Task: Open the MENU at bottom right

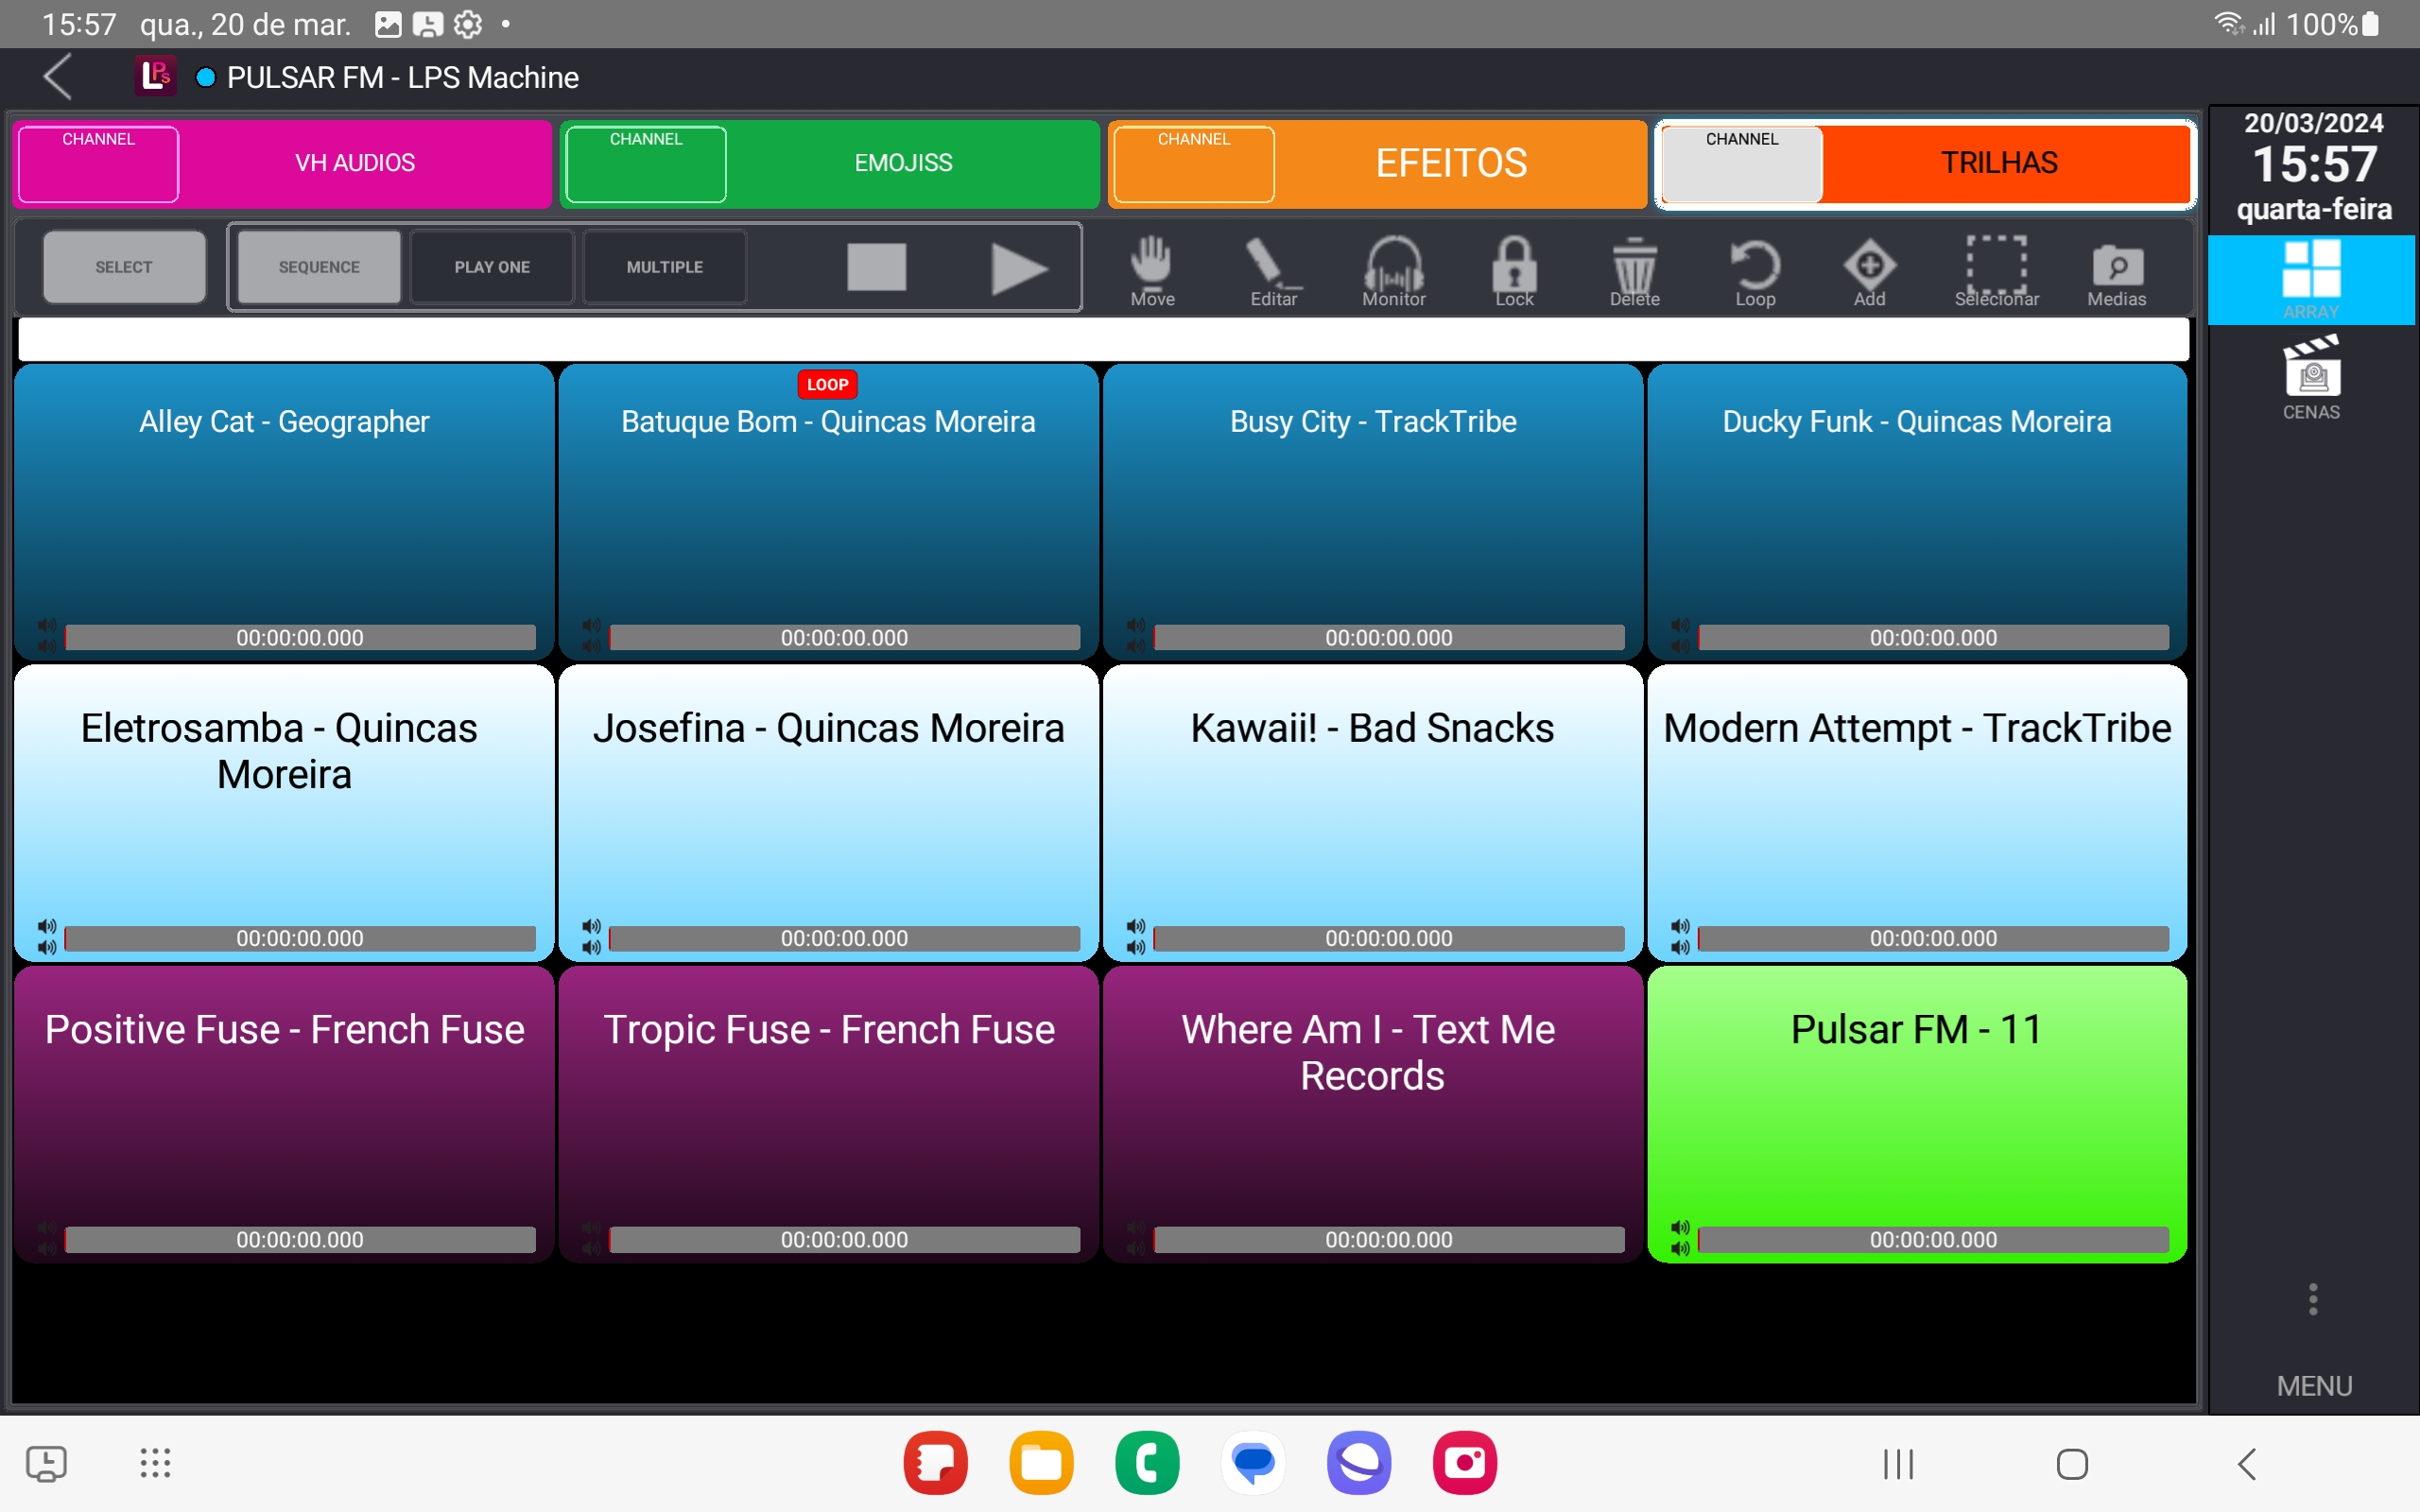Action: [x=2314, y=1386]
